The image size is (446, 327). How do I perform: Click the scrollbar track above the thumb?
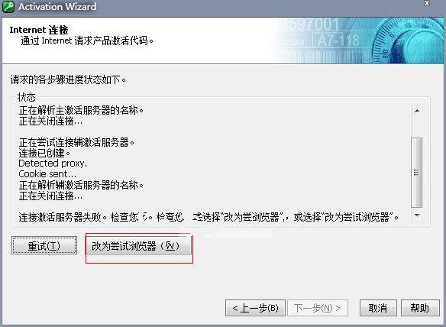click(x=417, y=127)
